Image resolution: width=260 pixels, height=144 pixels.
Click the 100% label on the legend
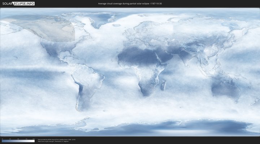tap(34, 139)
